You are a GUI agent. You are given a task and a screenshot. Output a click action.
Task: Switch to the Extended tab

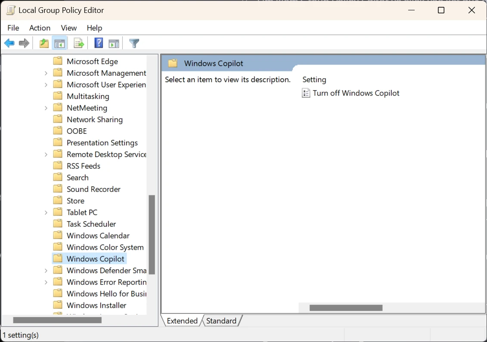(182, 320)
